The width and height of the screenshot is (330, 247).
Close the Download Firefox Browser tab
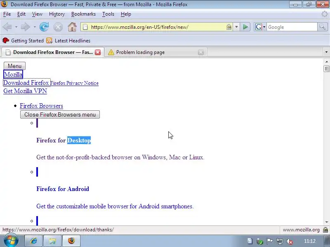[98, 52]
